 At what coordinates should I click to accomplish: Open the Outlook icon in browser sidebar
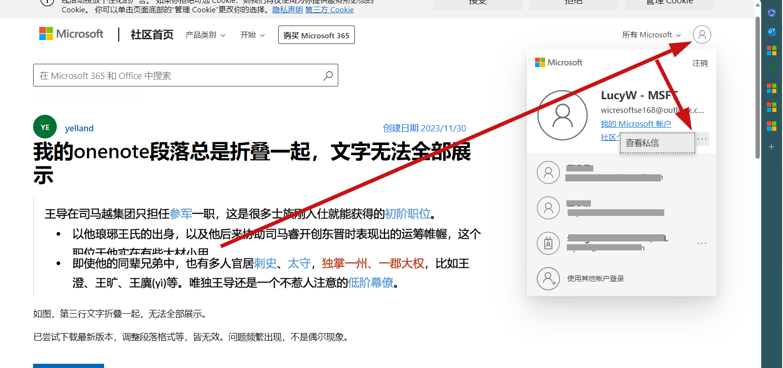click(772, 32)
